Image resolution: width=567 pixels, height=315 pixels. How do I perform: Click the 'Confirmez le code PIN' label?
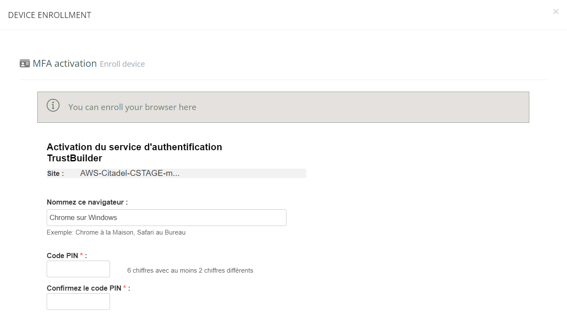pos(84,288)
